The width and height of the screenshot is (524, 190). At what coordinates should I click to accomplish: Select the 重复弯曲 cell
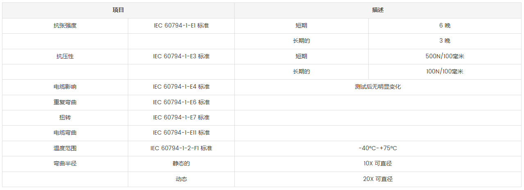coord(65,102)
